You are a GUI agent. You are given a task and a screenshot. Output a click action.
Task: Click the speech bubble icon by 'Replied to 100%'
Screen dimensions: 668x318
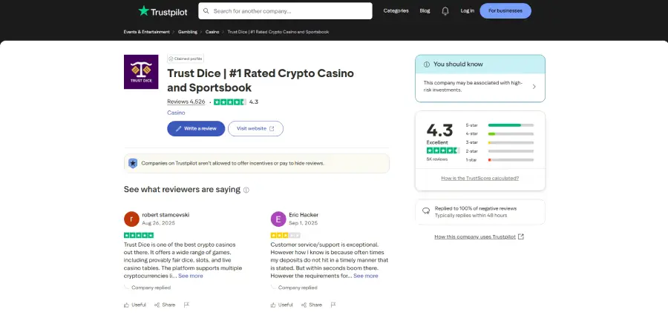coord(425,211)
